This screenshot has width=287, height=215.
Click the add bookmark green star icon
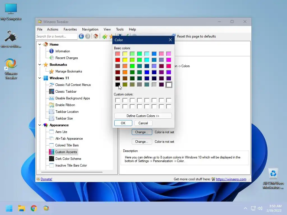pos(105,36)
